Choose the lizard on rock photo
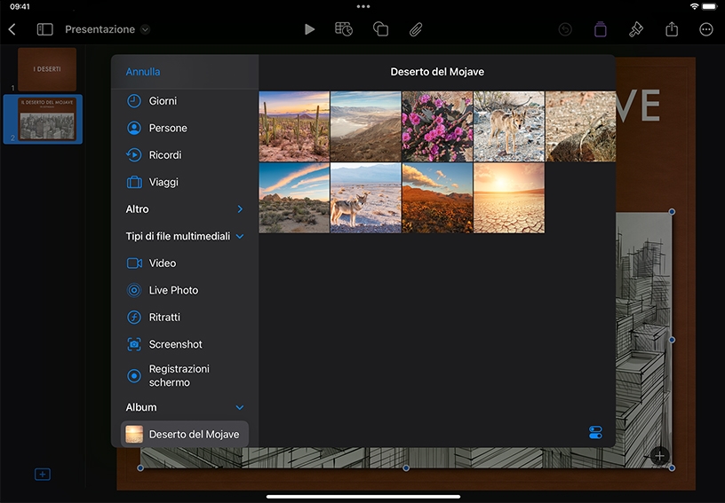725x503 pixels. click(581, 126)
